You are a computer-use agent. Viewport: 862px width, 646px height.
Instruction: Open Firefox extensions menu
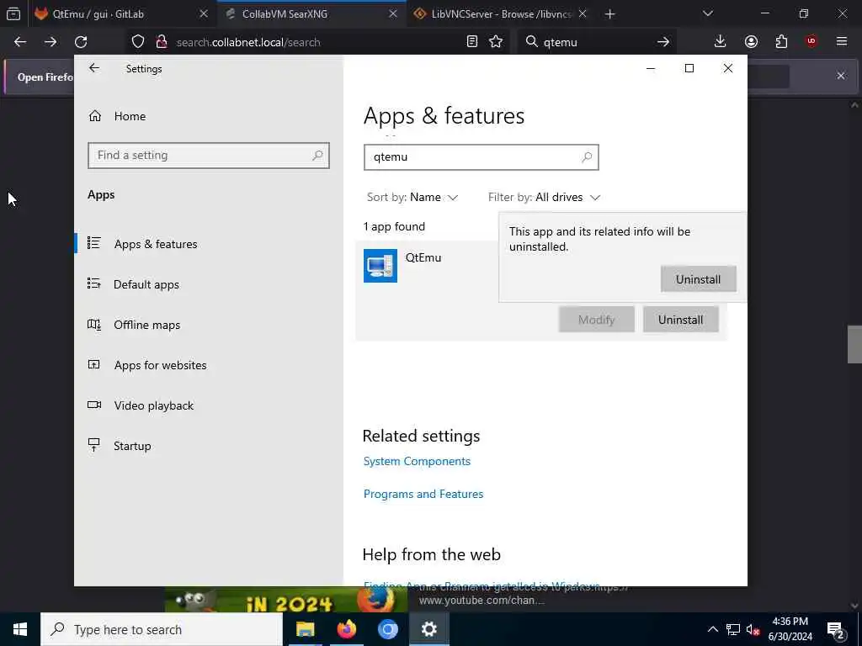(x=781, y=42)
